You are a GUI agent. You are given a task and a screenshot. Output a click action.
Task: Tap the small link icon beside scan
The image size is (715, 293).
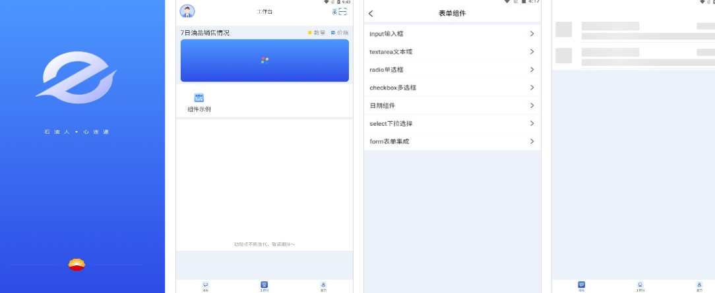point(334,11)
